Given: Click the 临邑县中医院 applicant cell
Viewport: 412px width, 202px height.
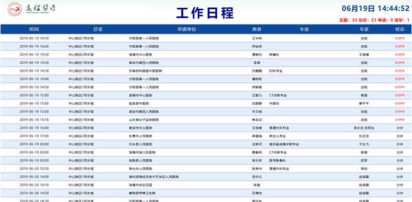Looking at the screenshot, I should 139,103.
